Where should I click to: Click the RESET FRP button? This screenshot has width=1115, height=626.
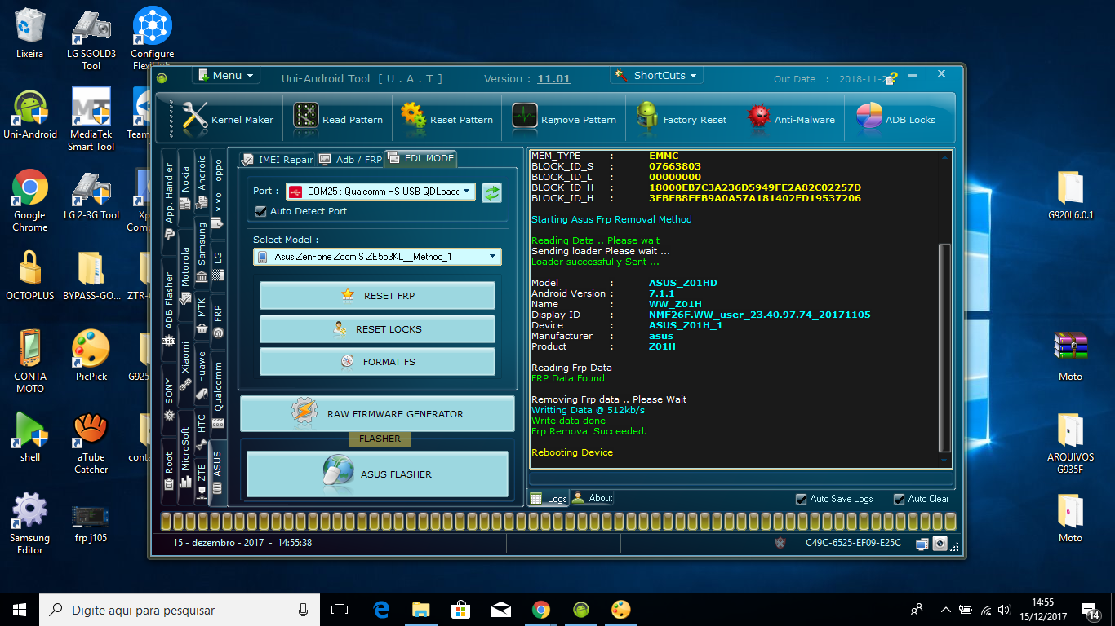pyautogui.click(x=377, y=296)
